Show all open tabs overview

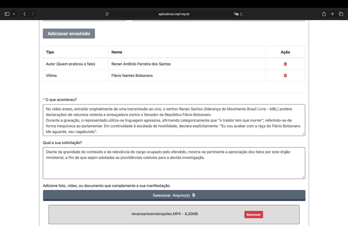pos(340,14)
